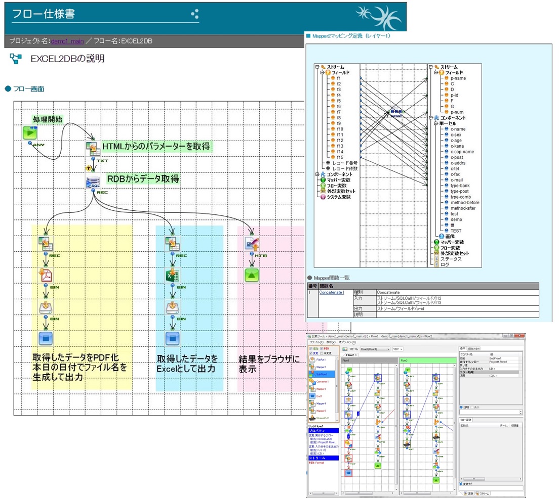Click the concat function node in Mapper
Viewport: 559px width, 498px height.
[396, 113]
